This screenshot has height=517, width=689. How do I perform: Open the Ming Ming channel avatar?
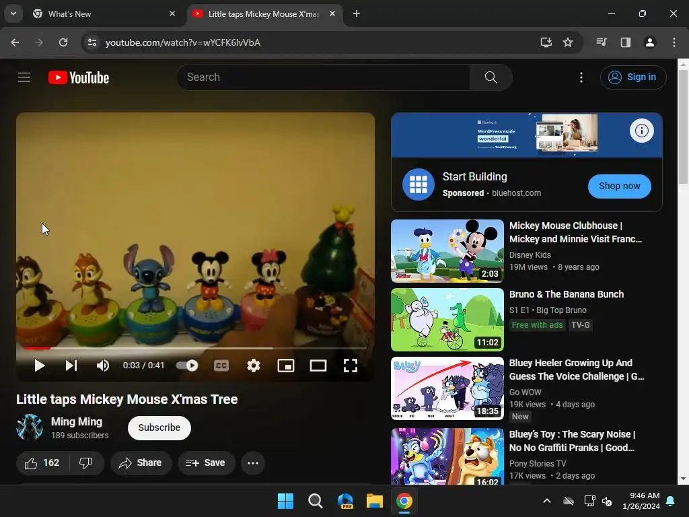30,427
